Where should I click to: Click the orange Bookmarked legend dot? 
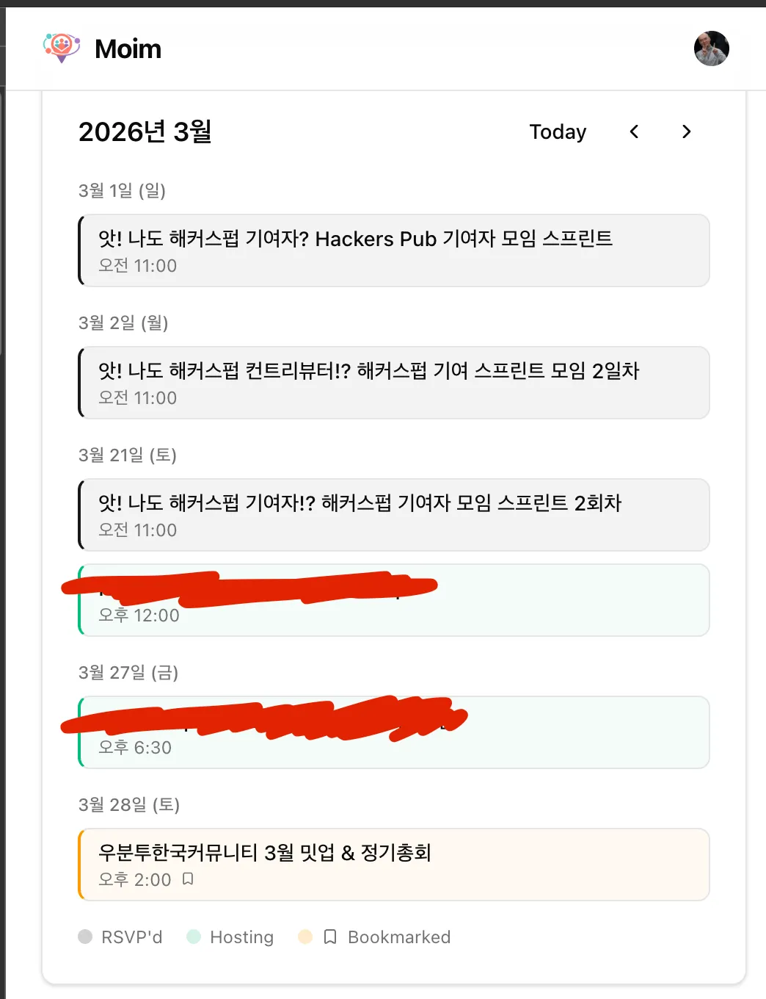pos(305,937)
